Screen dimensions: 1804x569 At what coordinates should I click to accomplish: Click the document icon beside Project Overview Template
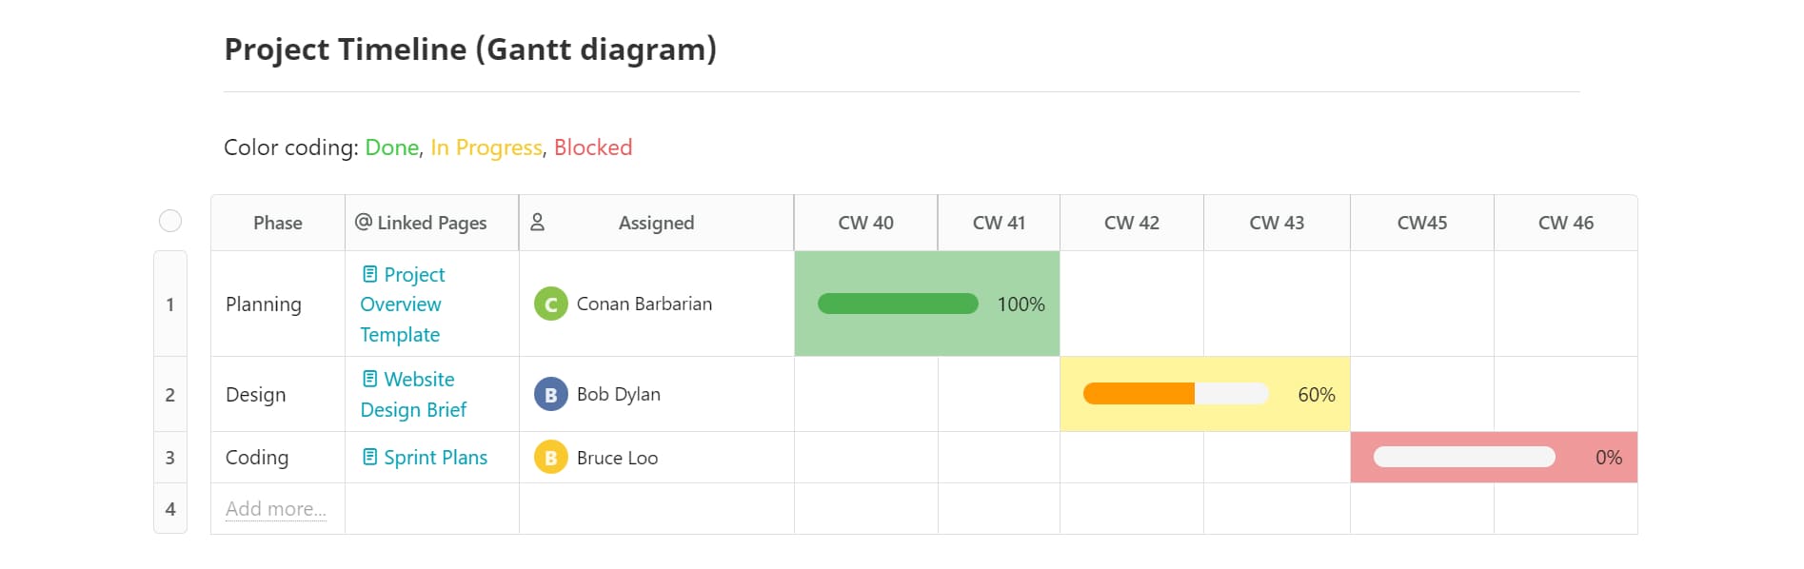pos(370,274)
